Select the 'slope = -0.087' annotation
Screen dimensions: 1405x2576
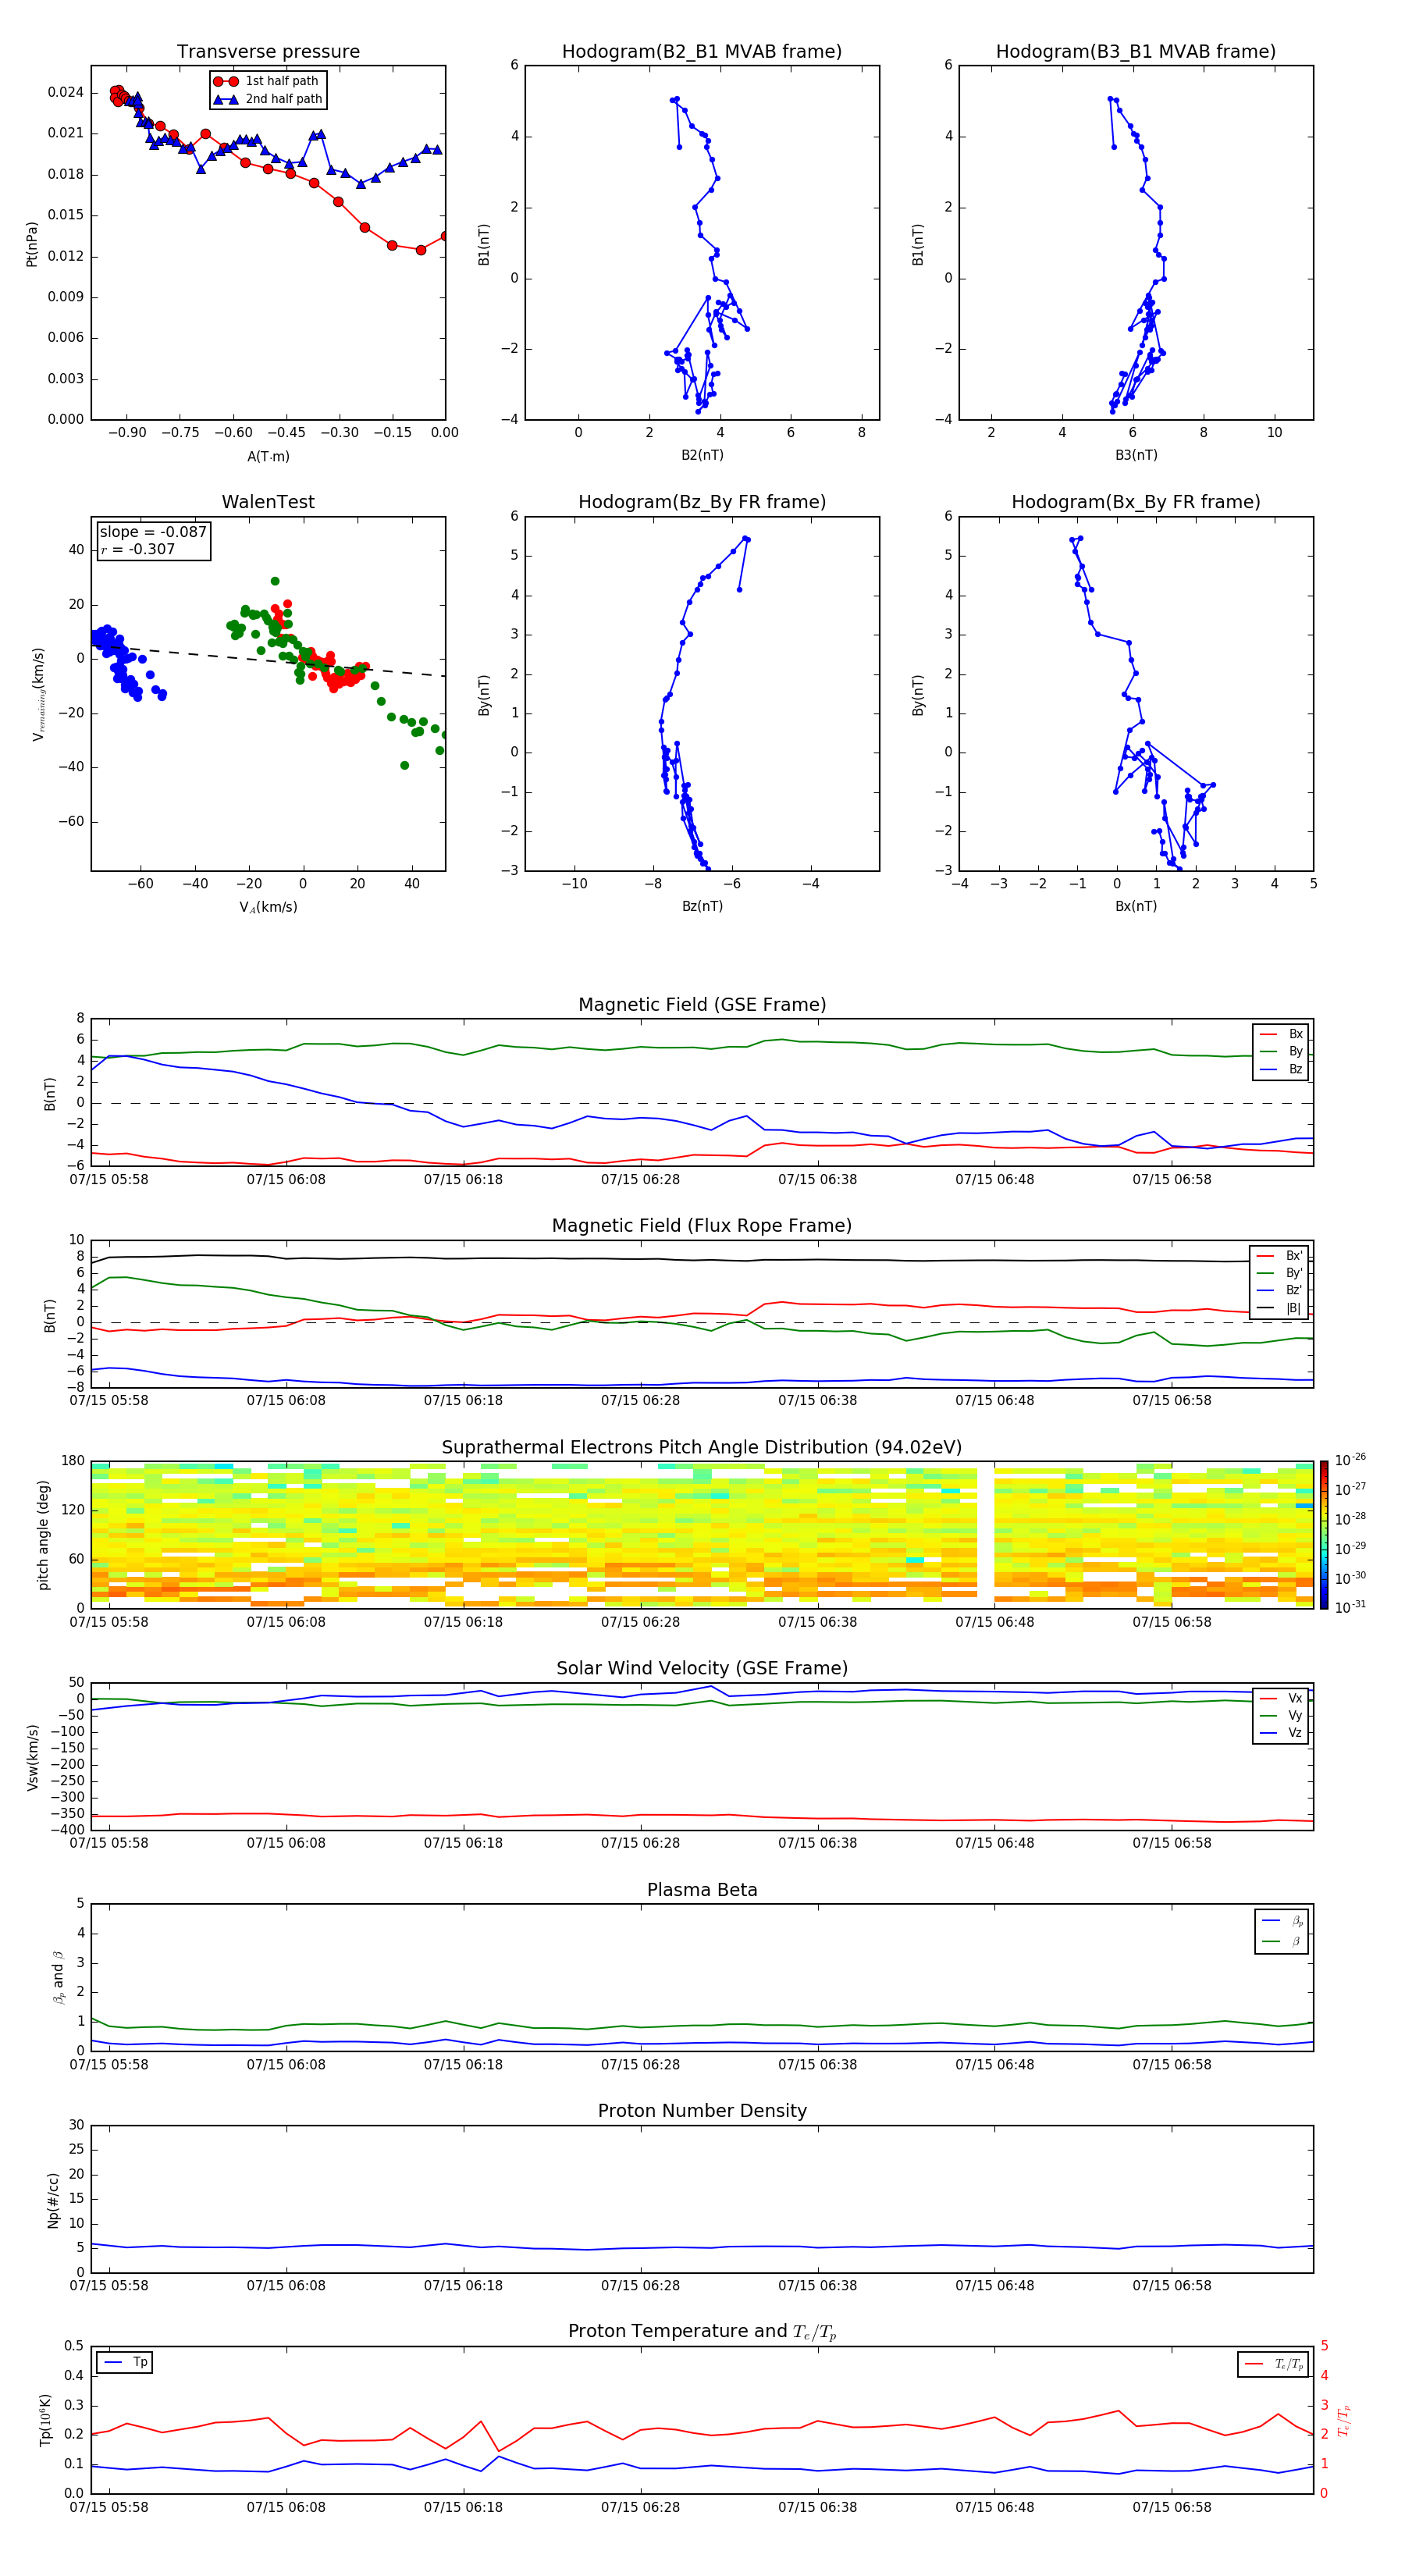coord(153,532)
